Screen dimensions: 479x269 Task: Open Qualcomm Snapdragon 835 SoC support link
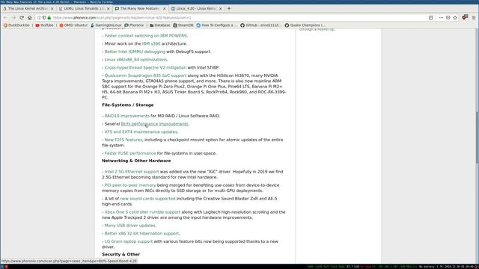point(145,75)
